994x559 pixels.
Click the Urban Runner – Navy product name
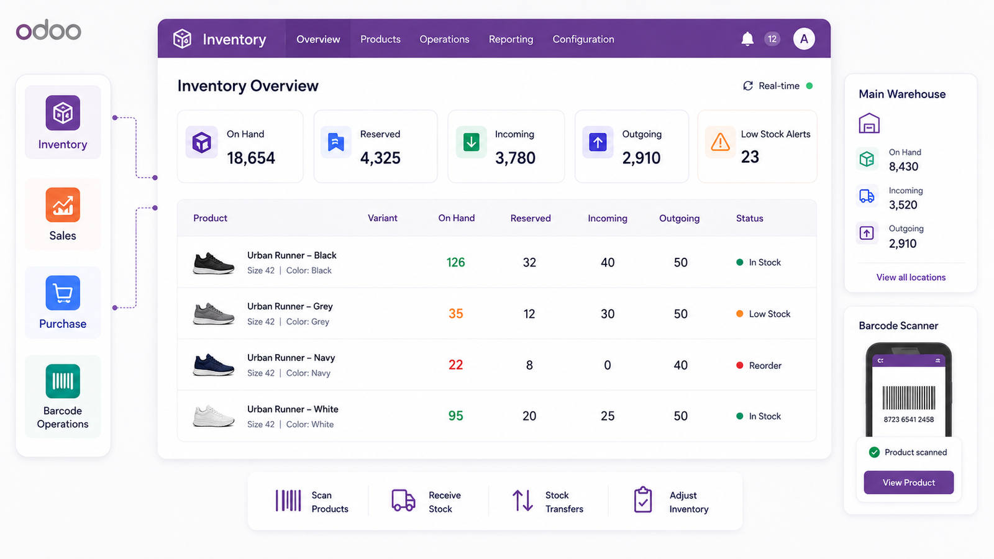click(291, 358)
